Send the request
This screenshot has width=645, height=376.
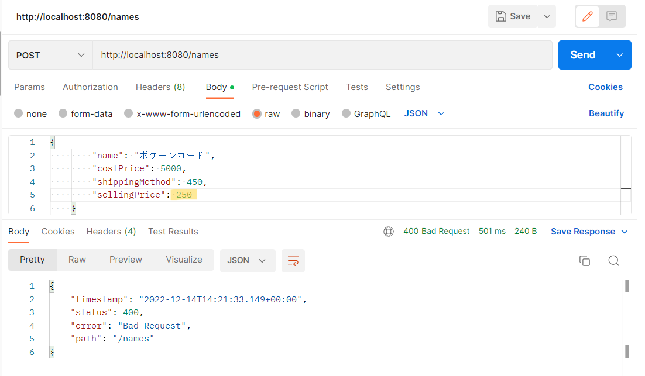(582, 55)
